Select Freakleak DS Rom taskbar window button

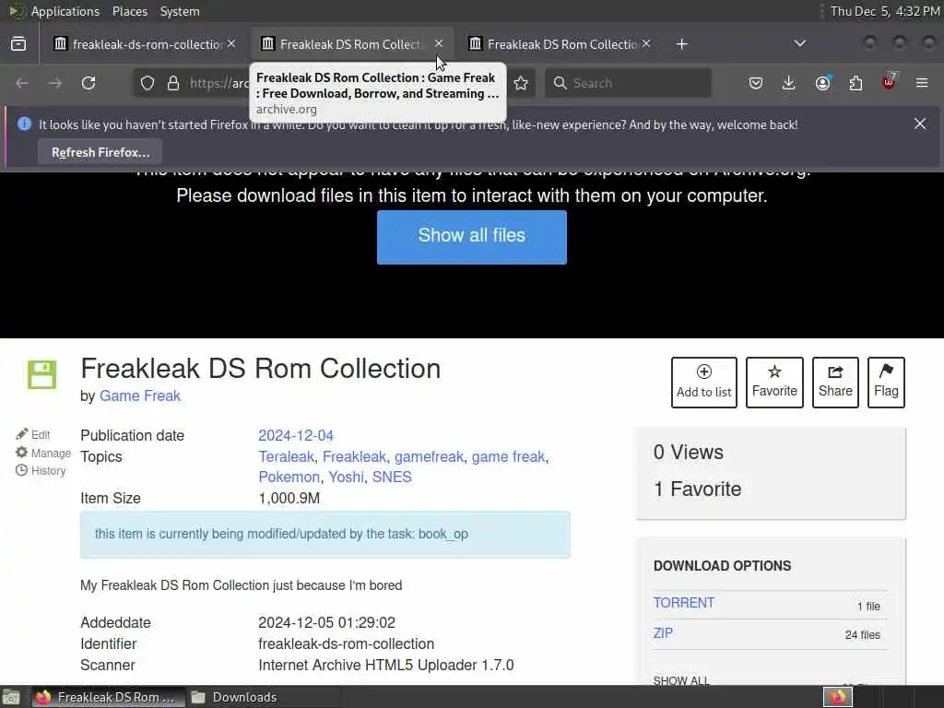pyautogui.click(x=109, y=697)
